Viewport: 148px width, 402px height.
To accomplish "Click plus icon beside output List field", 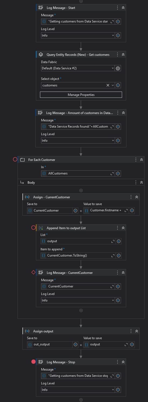I will 119,241.
